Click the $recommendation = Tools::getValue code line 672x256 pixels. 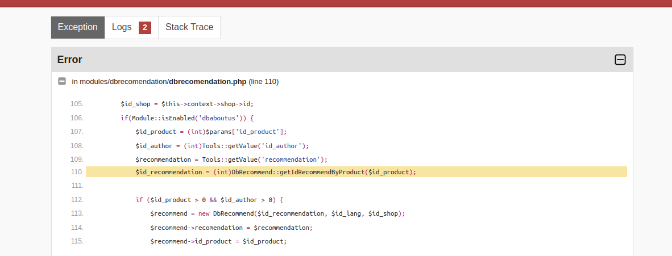[231, 159]
